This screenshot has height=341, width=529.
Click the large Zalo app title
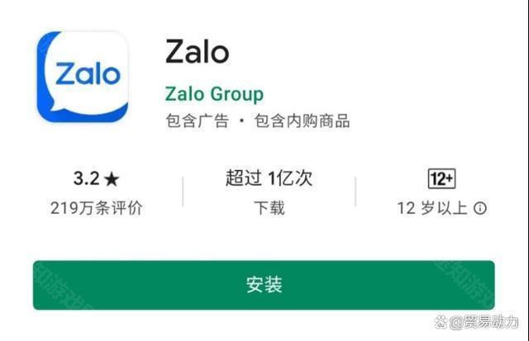[x=198, y=51]
